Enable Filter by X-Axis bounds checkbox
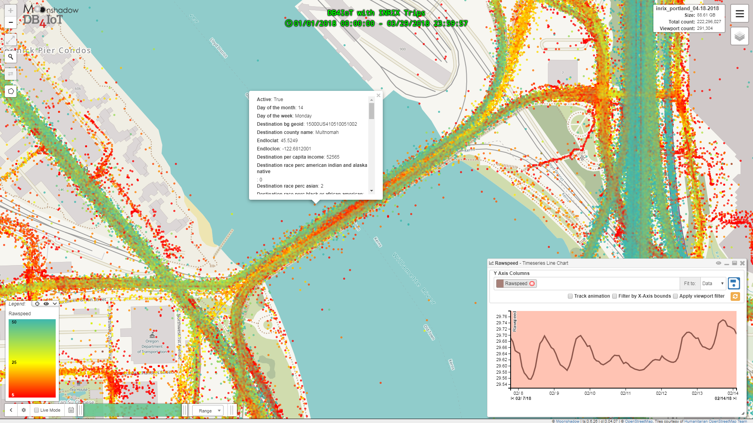Viewport: 753px width, 423px height. pos(615,296)
